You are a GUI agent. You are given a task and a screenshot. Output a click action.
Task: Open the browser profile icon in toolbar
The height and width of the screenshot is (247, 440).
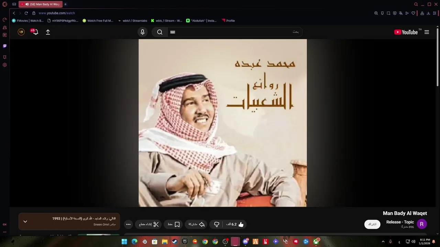[x=422, y=13]
